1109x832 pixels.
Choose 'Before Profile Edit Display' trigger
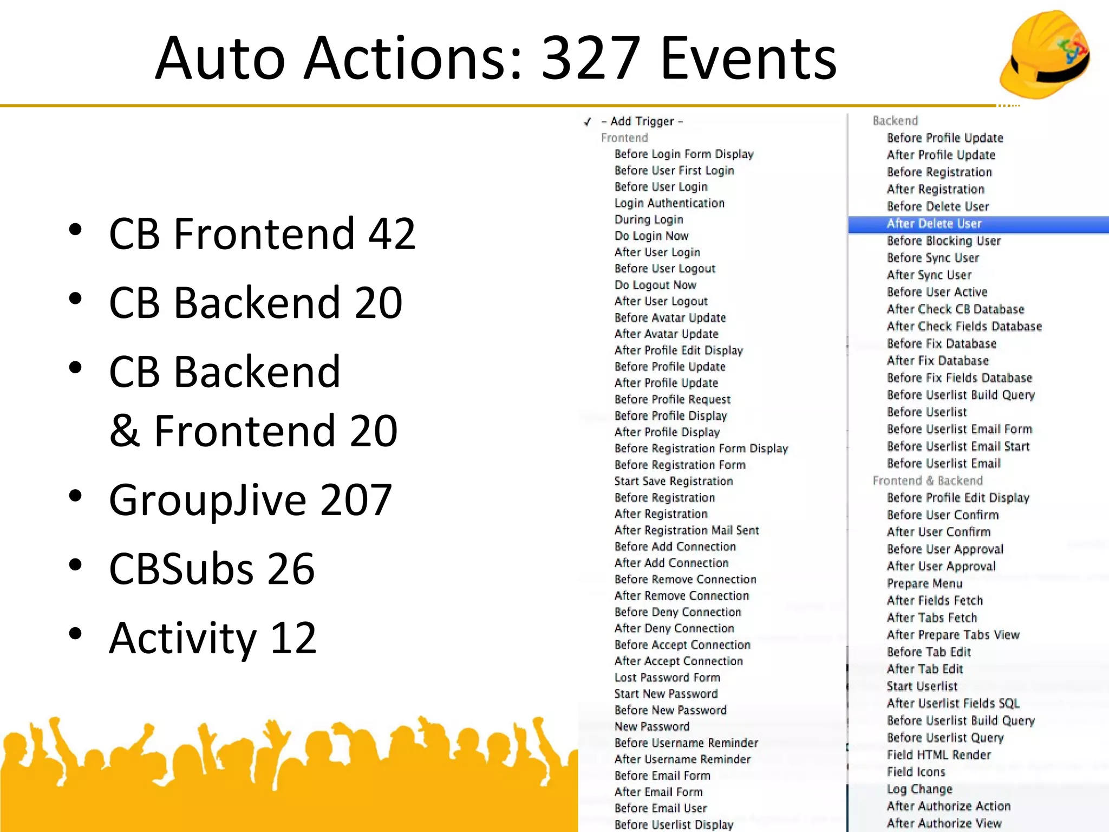pos(958,498)
